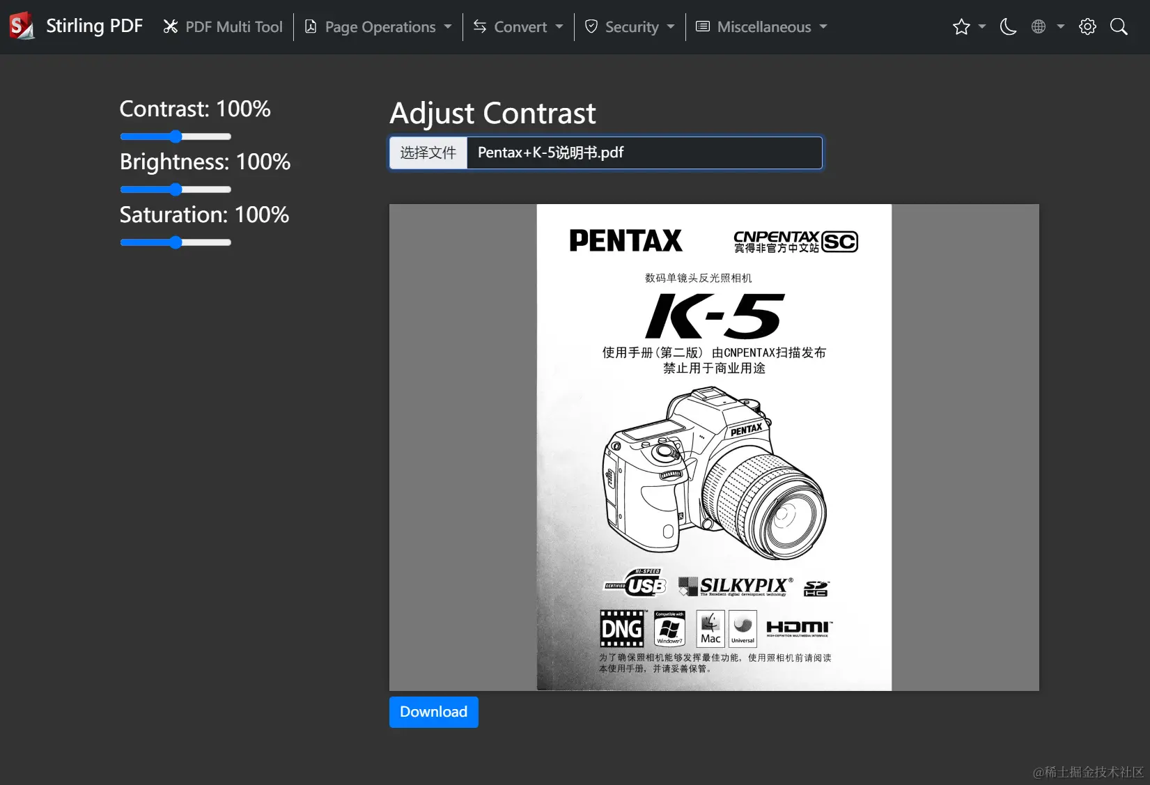Click the Brightness: 100% label
This screenshot has width=1150, height=785.
coord(205,162)
